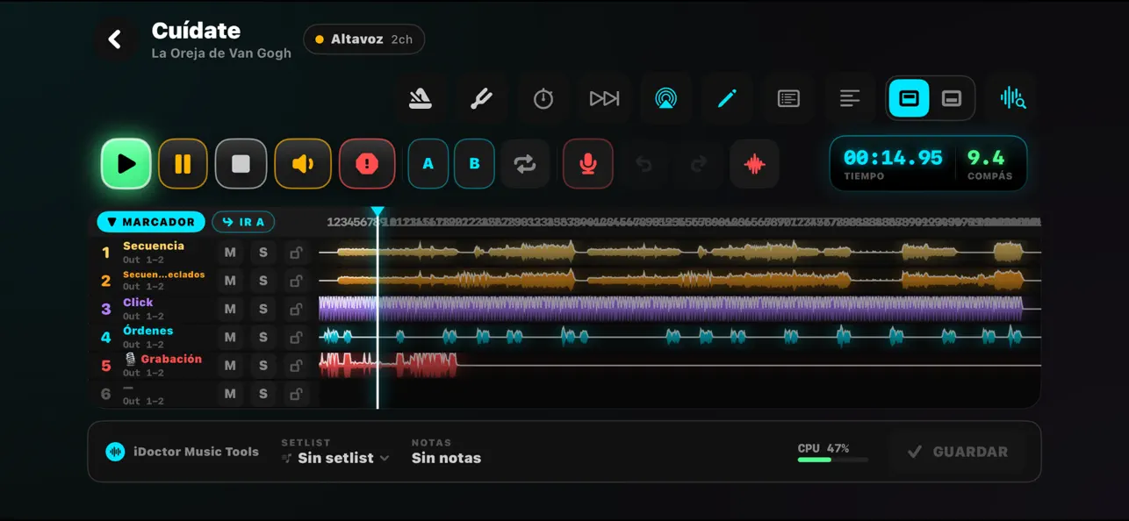Toggle lock on Secuencia track
The width and height of the screenshot is (1129, 521).
tap(297, 253)
